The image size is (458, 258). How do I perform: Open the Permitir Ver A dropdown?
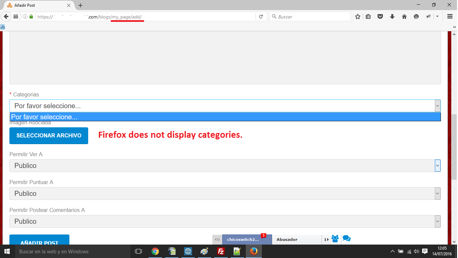[x=225, y=166]
